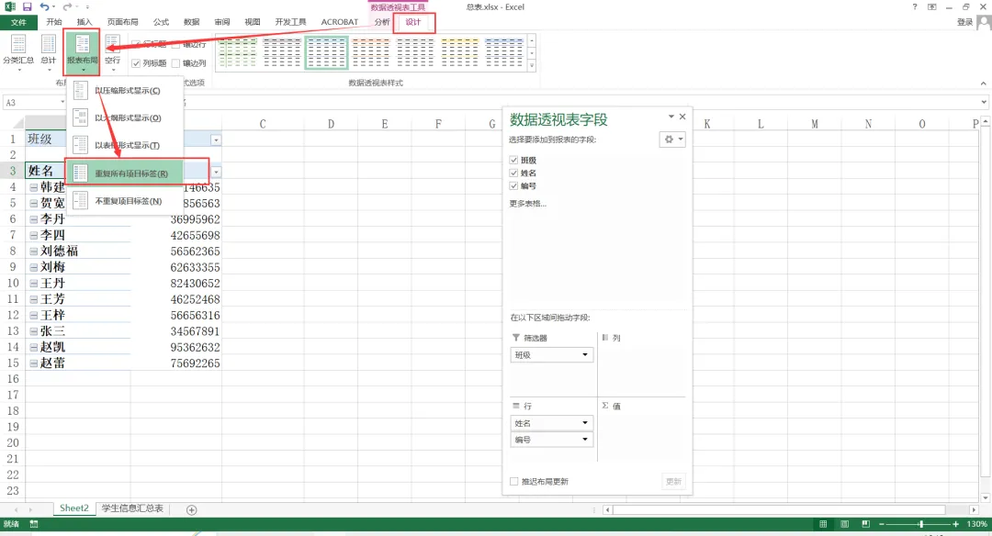This screenshot has width=992, height=536.
Task: Uncheck the 编号 field checkbox
Action: tap(513, 185)
